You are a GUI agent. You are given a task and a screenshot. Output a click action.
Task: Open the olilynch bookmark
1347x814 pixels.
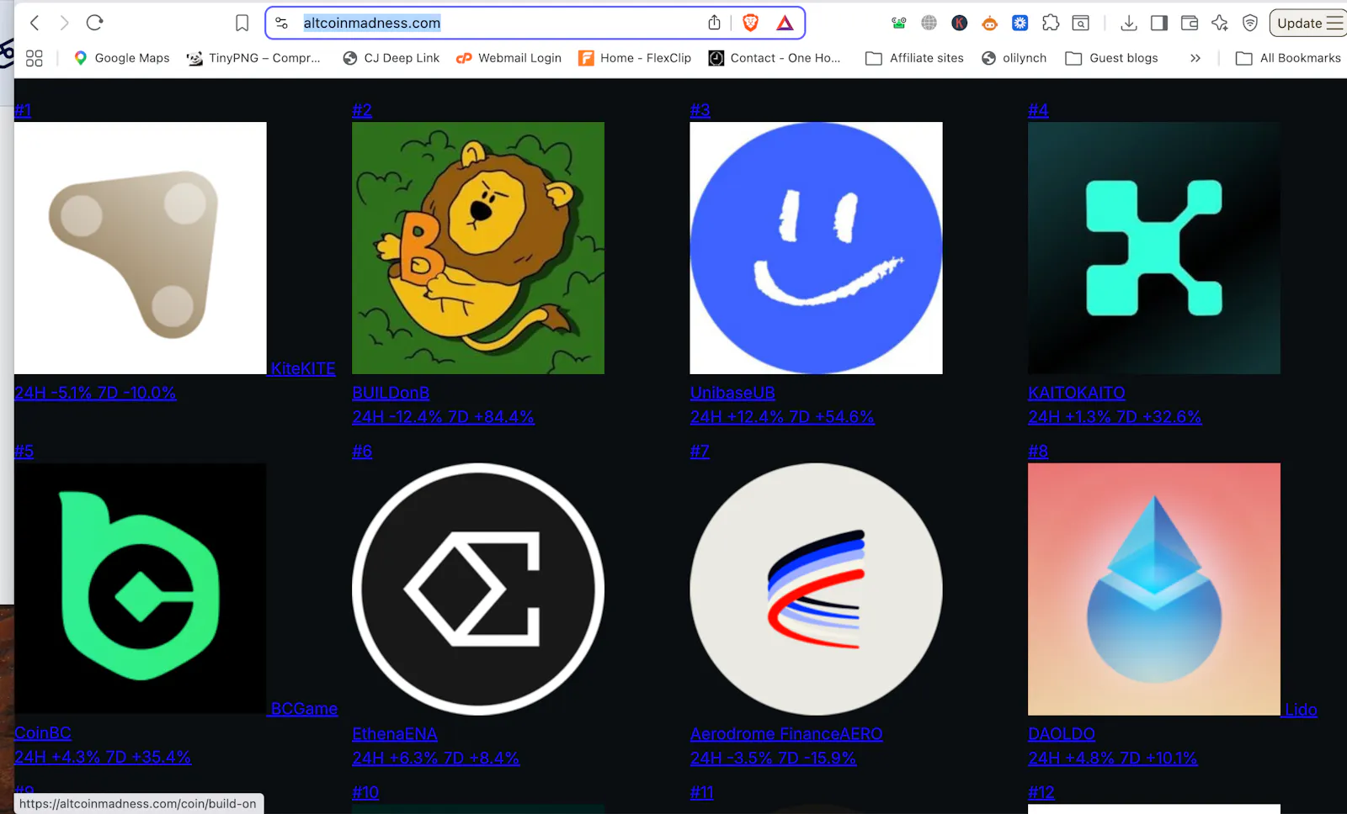[1014, 58]
